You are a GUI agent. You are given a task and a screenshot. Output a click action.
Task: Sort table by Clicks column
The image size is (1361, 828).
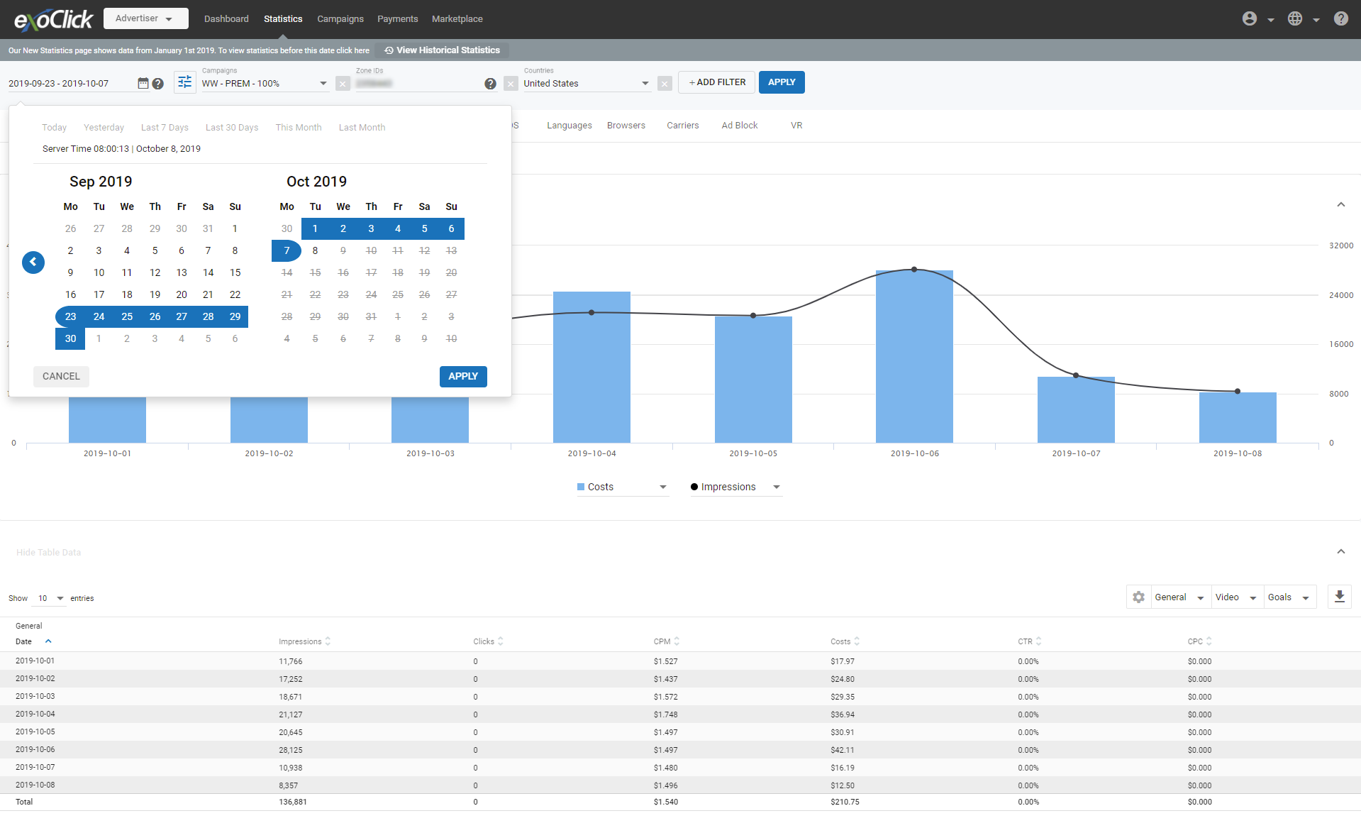(488, 641)
